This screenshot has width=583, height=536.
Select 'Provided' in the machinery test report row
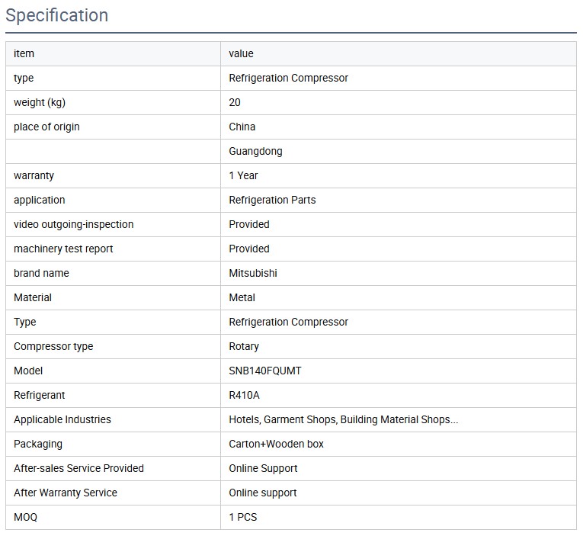point(249,249)
